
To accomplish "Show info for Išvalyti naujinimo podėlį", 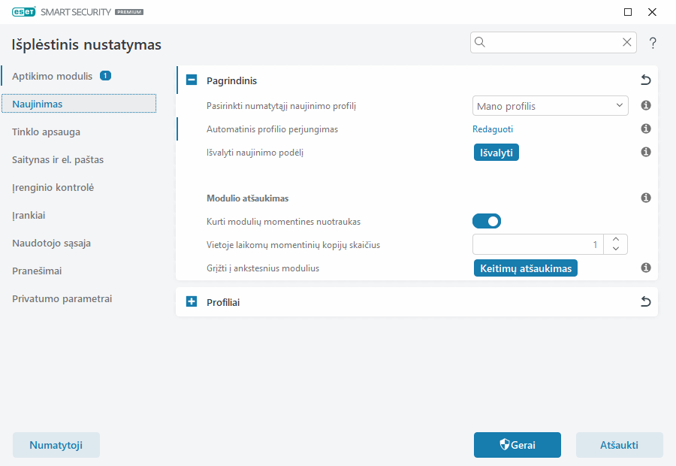I will (645, 152).
